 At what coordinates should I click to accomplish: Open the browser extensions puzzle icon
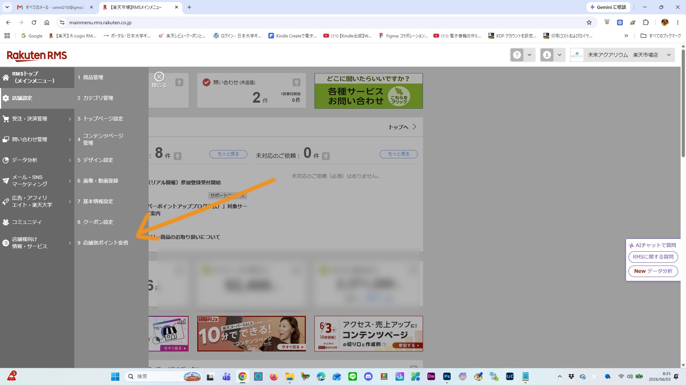pos(646,22)
